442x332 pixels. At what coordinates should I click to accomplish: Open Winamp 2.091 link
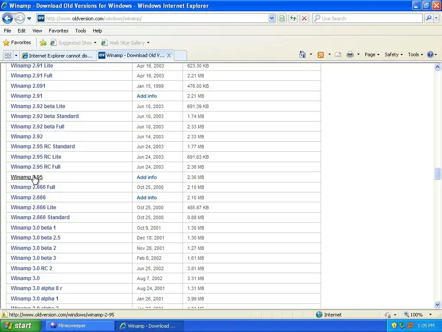click(28, 86)
